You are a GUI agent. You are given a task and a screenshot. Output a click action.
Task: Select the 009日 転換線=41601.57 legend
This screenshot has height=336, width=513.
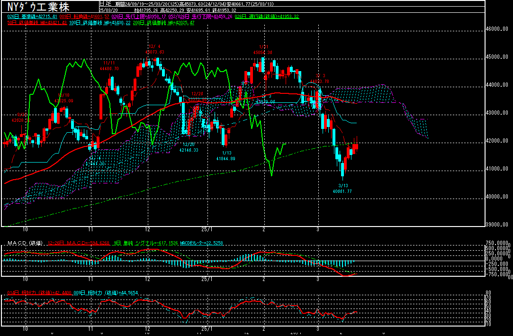click(84, 17)
